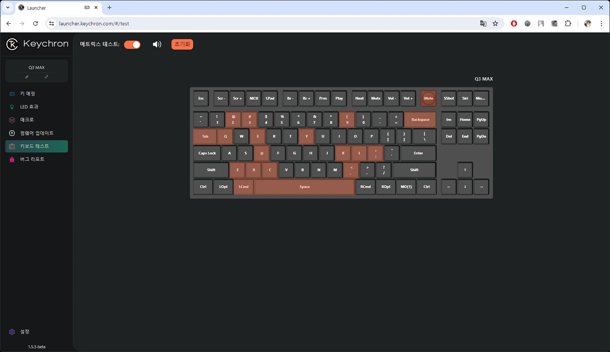
Task: Click the right arrow key
Action: point(481,187)
